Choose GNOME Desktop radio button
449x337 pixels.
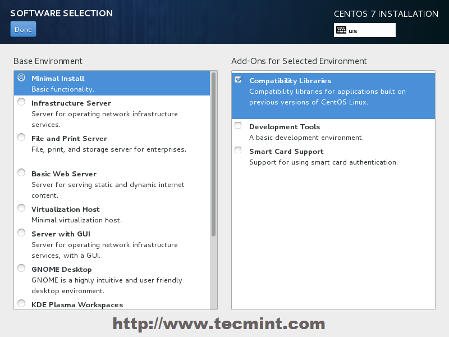21,268
